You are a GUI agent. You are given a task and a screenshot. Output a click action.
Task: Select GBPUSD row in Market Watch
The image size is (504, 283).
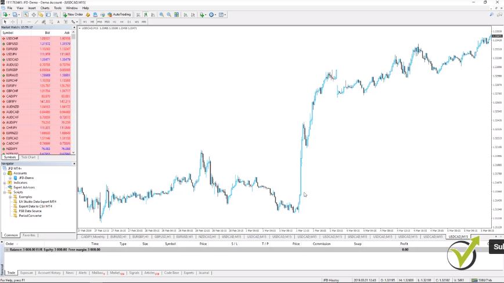click(x=37, y=44)
